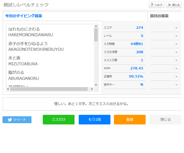The height and width of the screenshot is (153, 184).
Task: Open the ヘルプ help button
Action: [156, 5]
